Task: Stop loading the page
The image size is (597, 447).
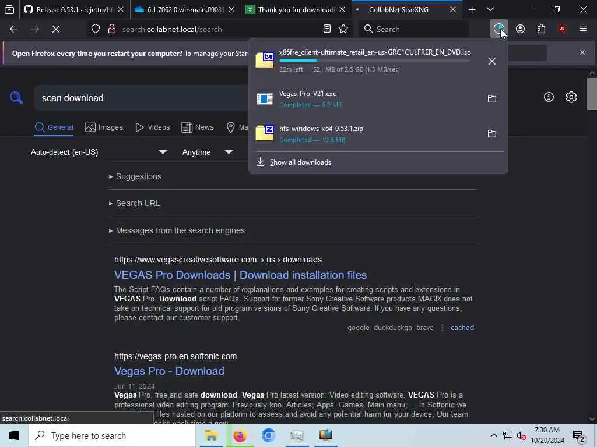Action: click(x=56, y=29)
